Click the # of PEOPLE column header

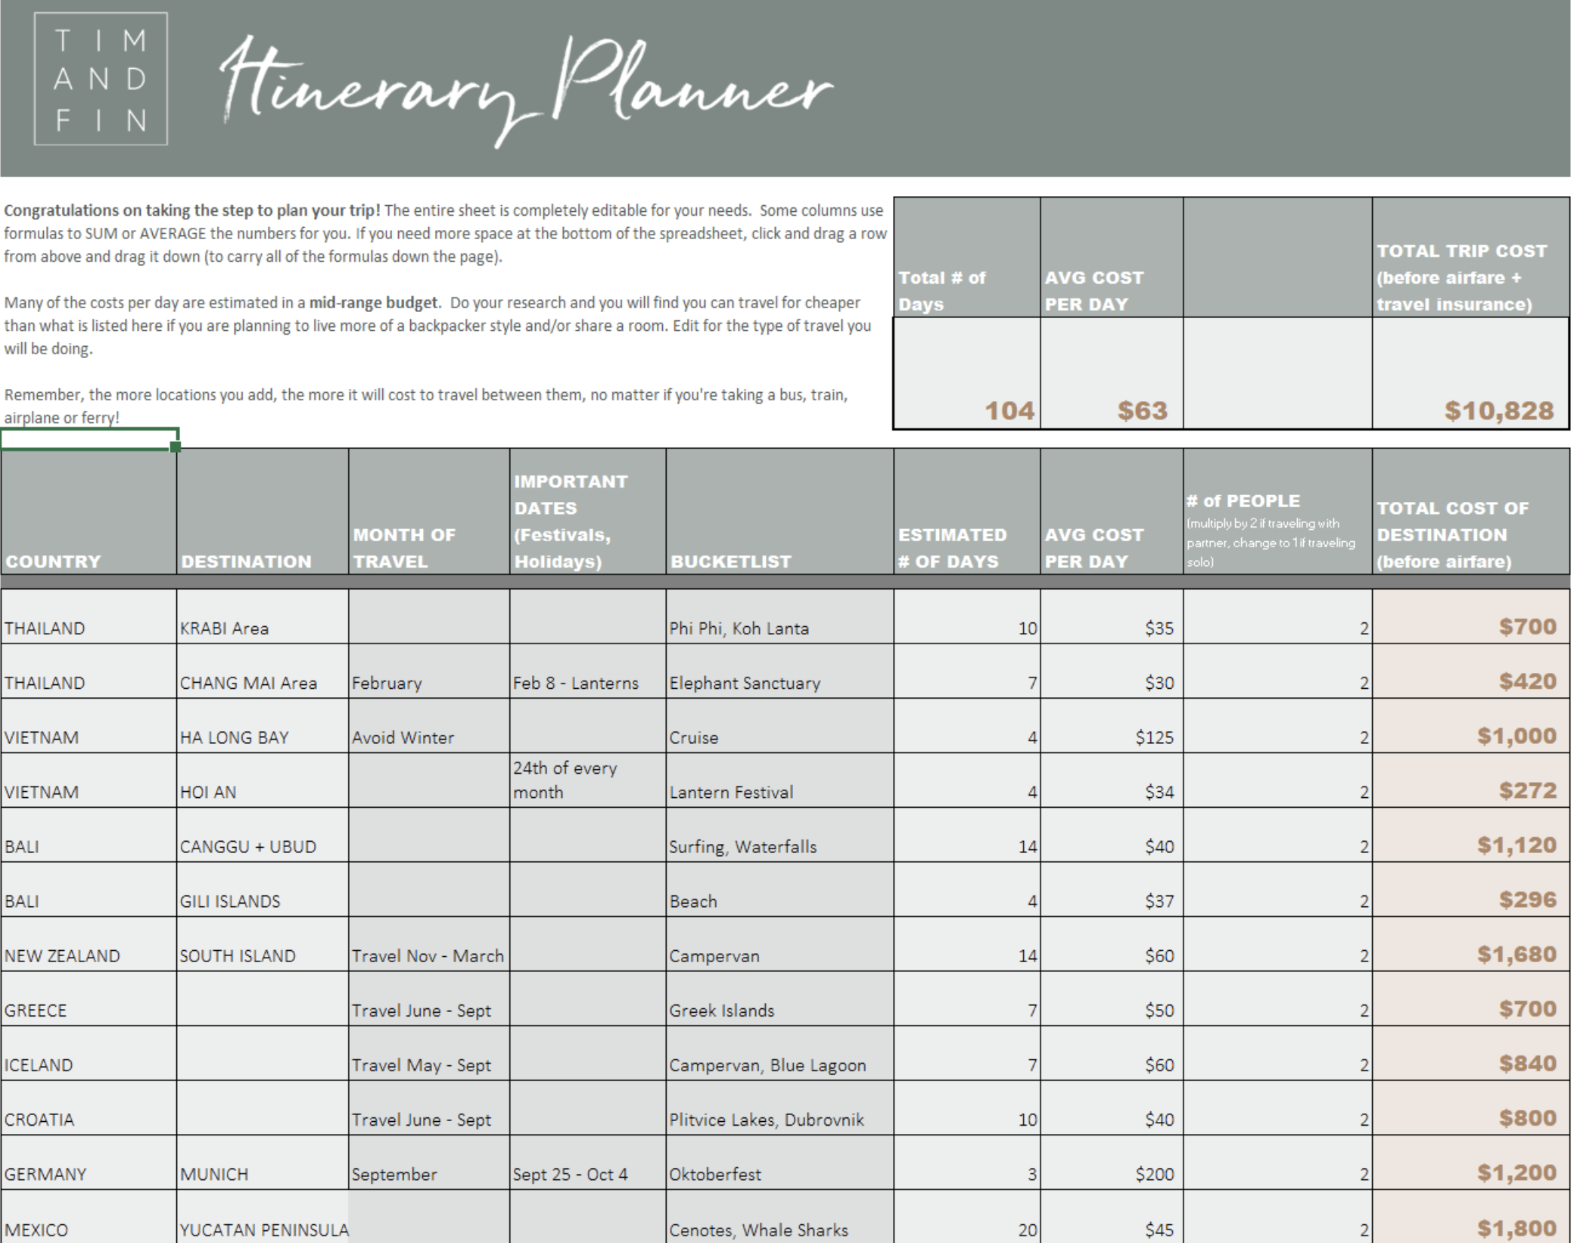pos(1278,512)
